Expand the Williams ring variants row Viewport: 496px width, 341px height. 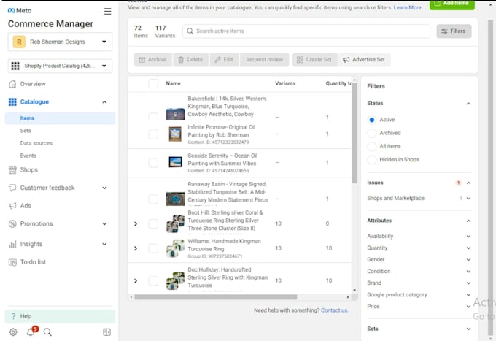(136, 248)
